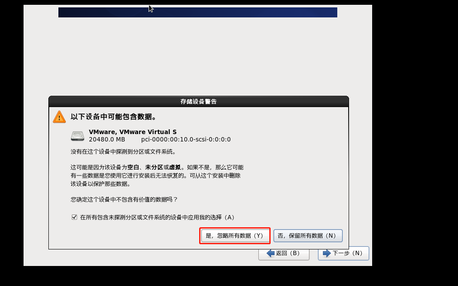Screen dimensions: 458x286
Task: Click the 20480.0 MB disk size text
Action: coord(107,139)
